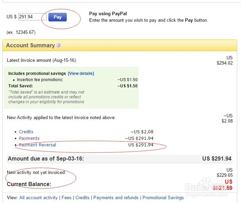
Task: Select Credits in the bottom View row
Action: coord(82,198)
